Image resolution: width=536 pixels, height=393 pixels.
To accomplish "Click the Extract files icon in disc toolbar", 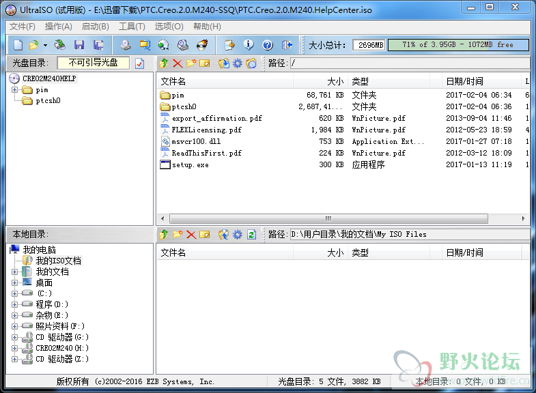I will click(224, 63).
